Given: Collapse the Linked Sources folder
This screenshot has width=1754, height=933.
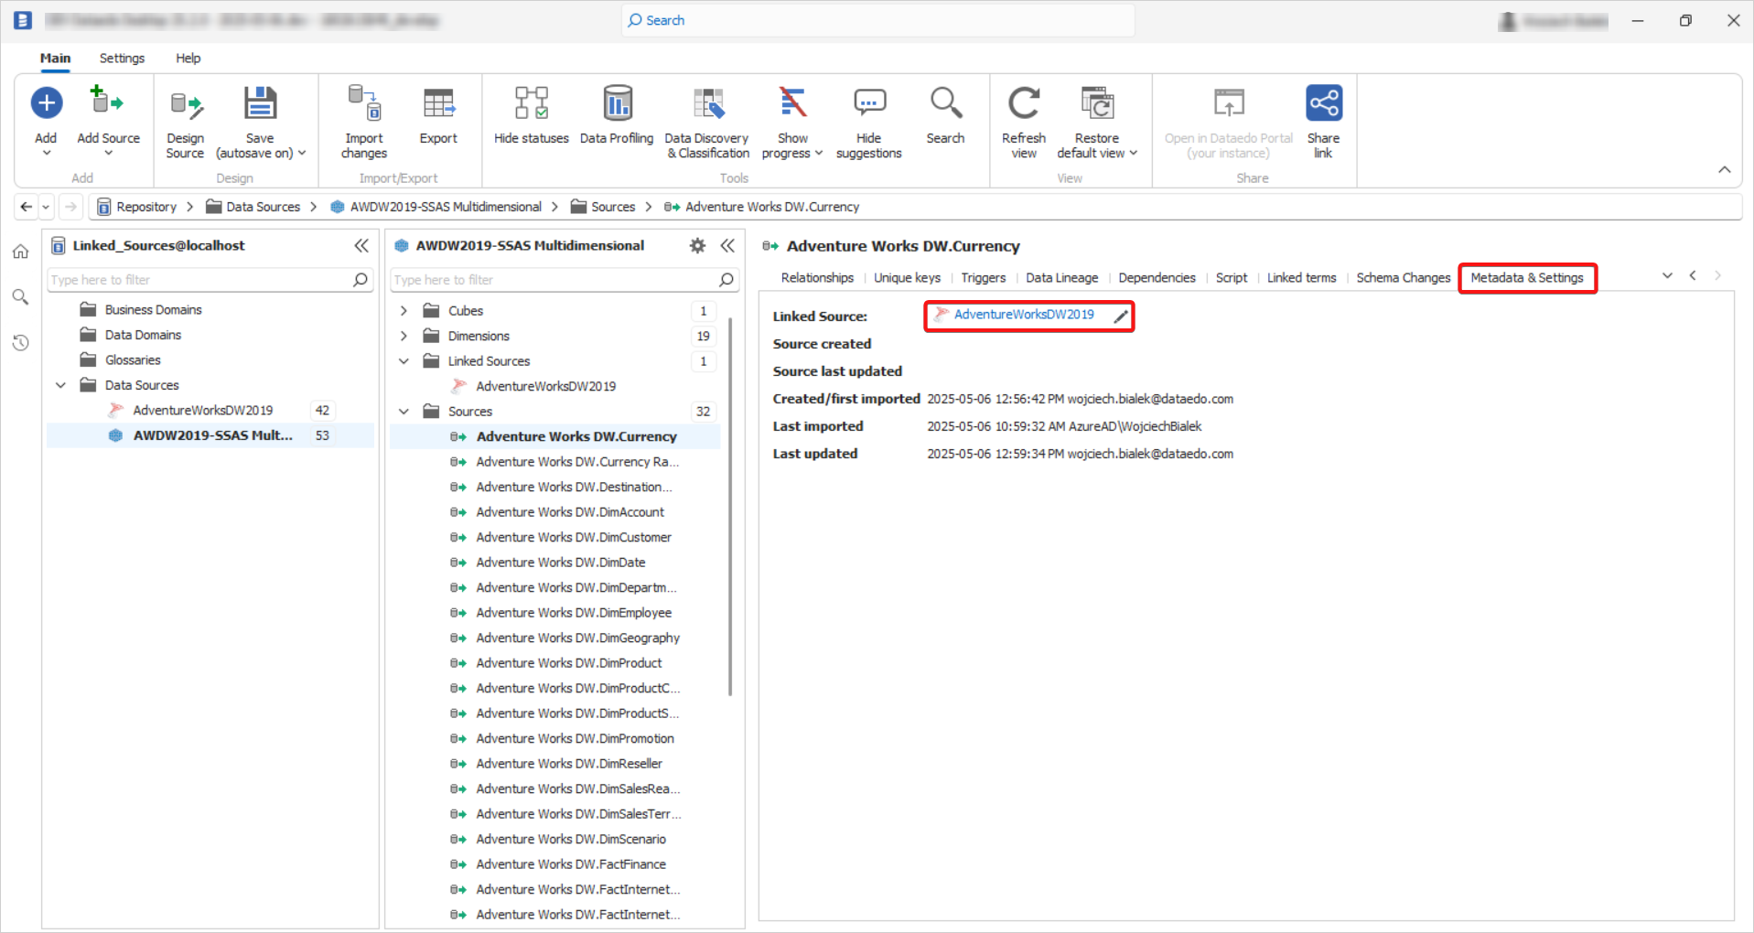Looking at the screenshot, I should point(404,361).
